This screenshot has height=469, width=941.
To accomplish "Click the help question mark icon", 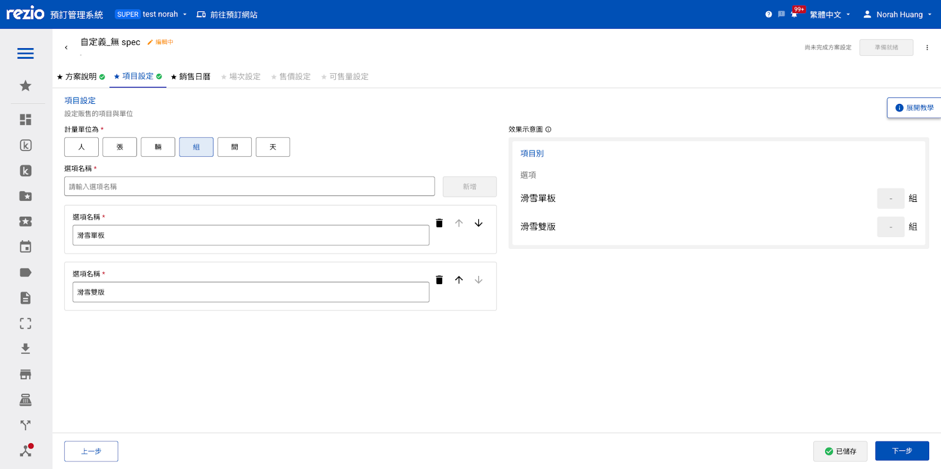I will point(768,14).
